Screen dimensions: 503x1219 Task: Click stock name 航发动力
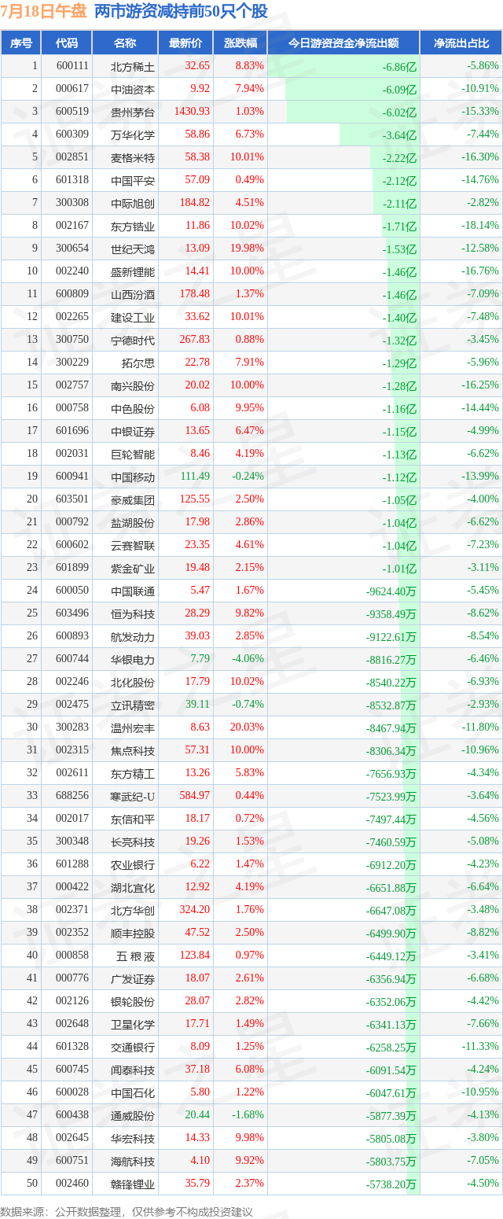pos(133,636)
